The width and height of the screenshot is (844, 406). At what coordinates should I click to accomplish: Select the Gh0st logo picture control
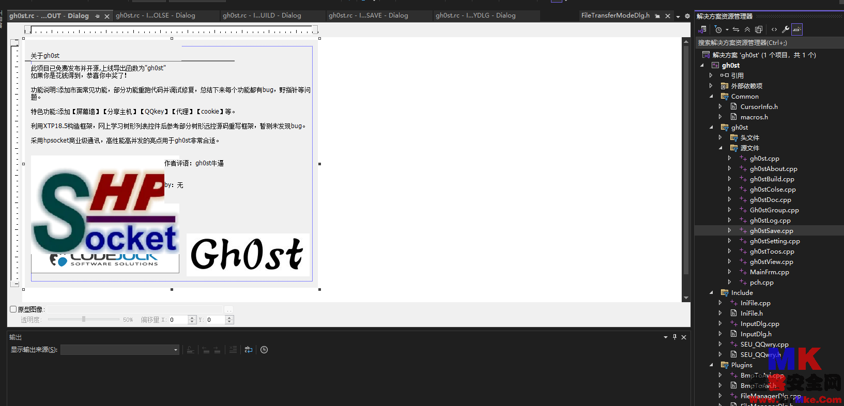click(248, 254)
